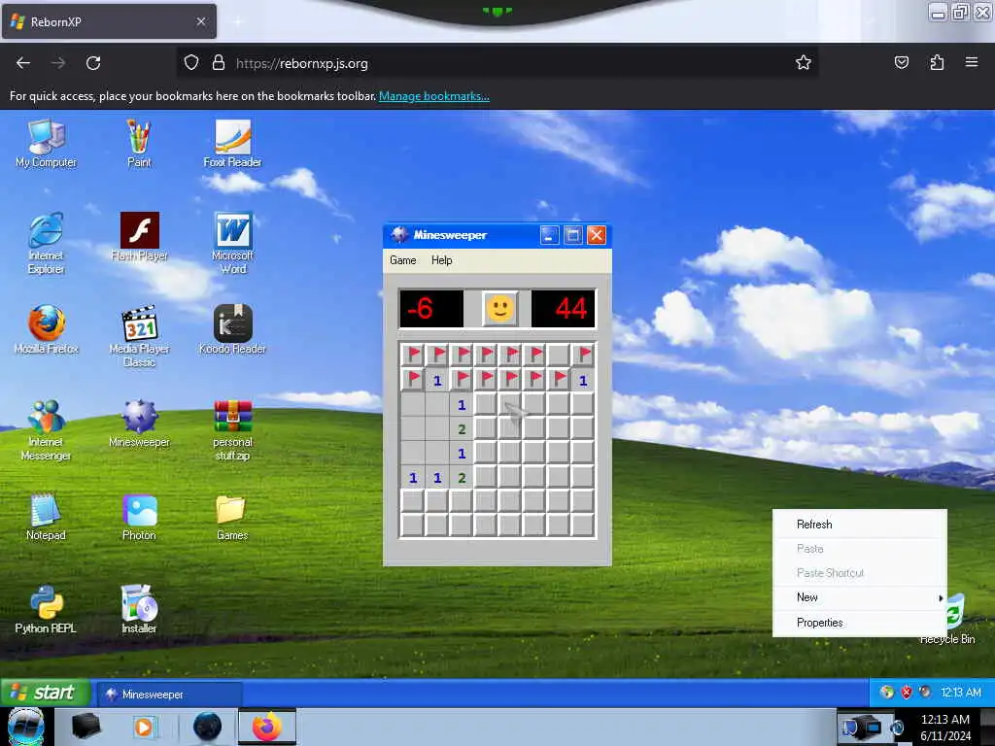Click the Manage bookmarks link

434,96
